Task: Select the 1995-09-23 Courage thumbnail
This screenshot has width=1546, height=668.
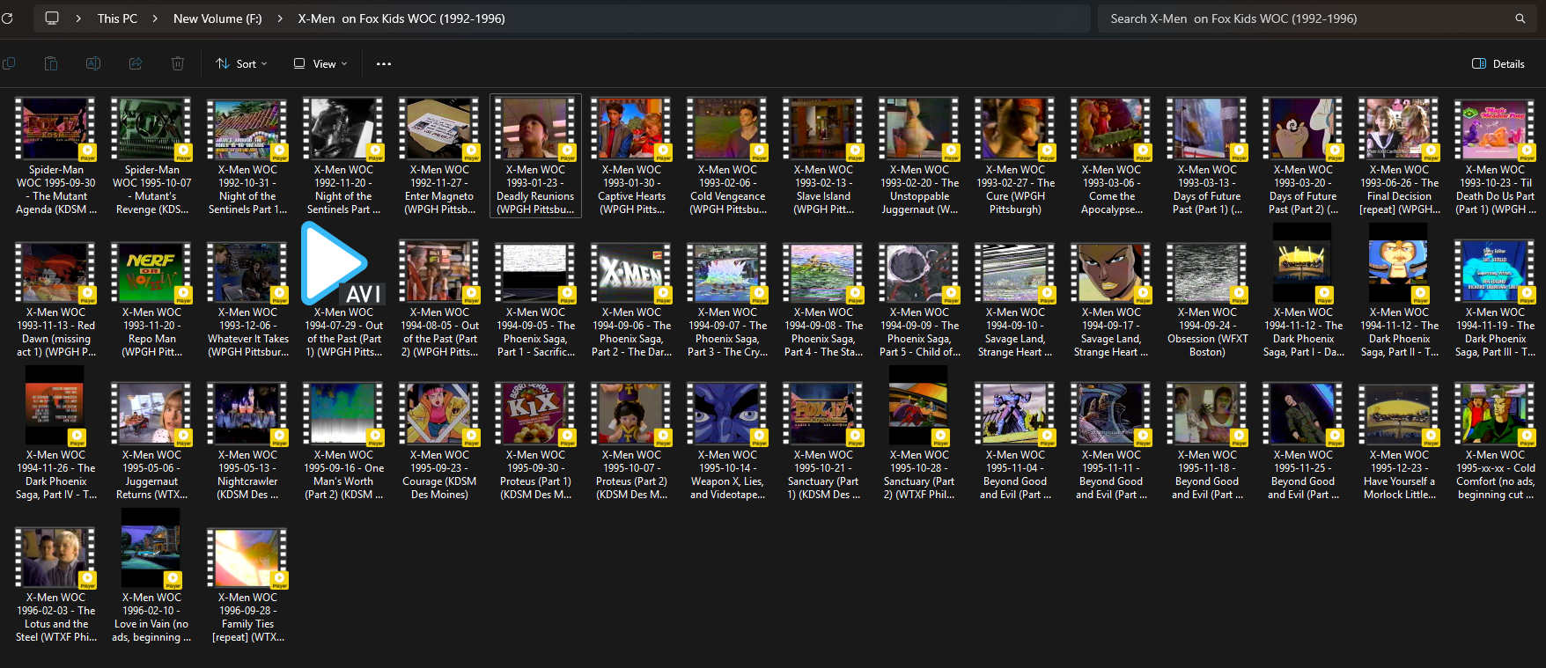Action: pos(439,414)
